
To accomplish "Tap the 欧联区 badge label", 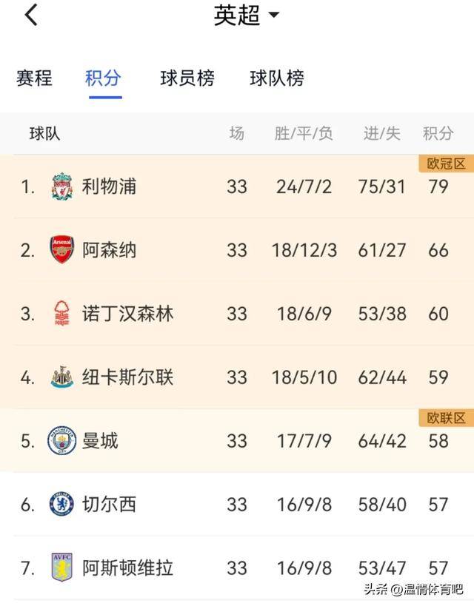I will coord(446,418).
